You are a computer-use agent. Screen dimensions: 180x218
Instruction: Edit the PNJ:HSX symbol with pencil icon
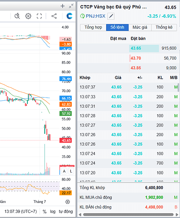[111, 16]
